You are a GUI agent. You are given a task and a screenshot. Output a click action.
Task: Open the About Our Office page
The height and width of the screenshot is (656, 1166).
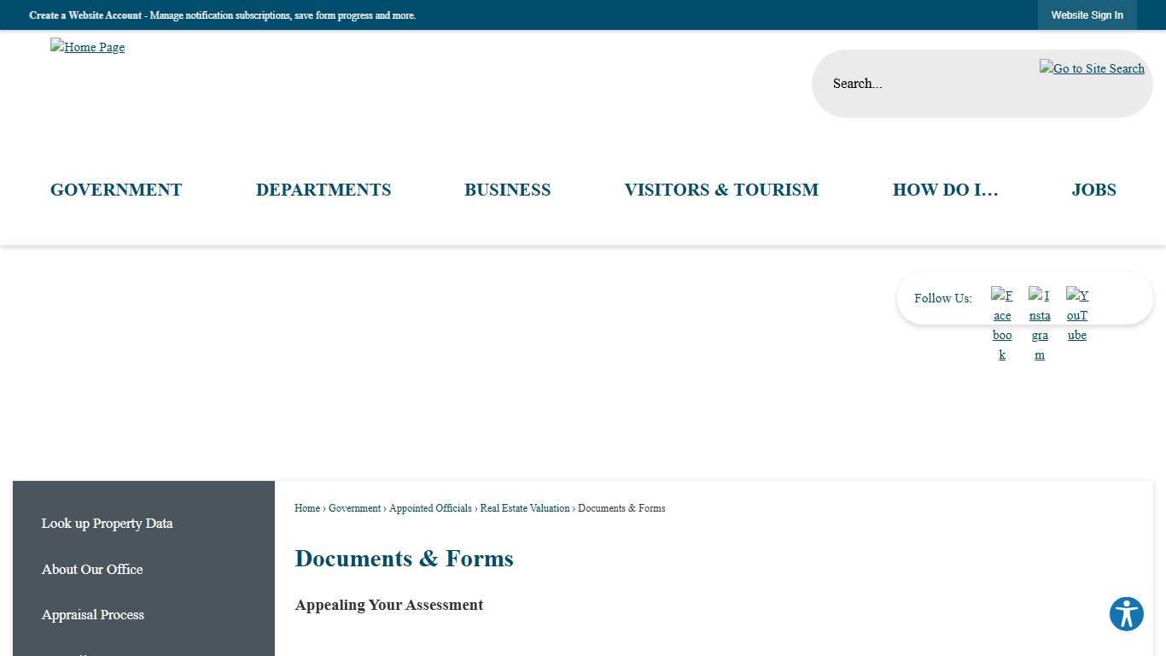click(x=91, y=570)
